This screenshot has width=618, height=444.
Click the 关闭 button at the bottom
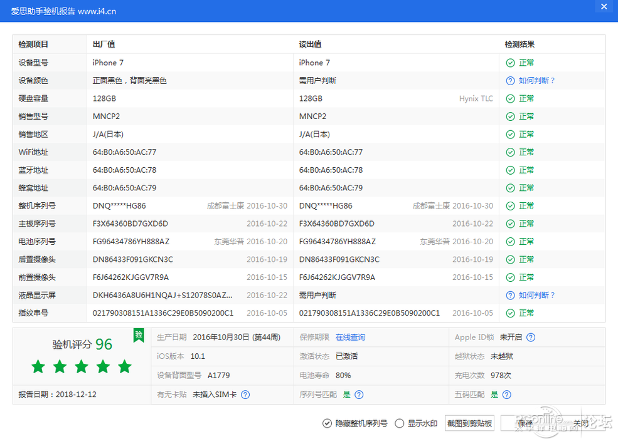click(x=581, y=423)
